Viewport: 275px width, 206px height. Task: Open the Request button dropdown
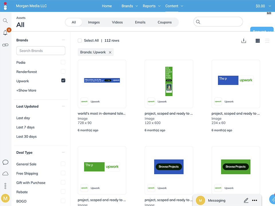[262, 29]
